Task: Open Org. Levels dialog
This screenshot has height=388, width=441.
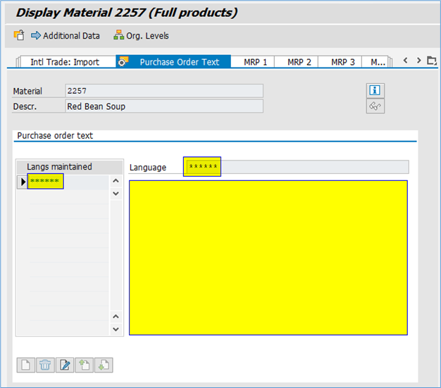Action: [x=141, y=36]
